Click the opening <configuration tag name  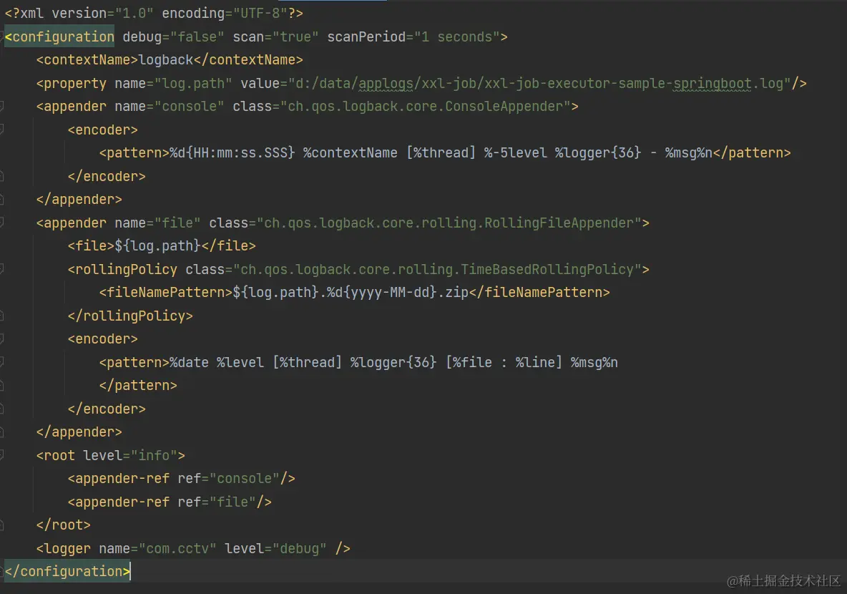click(59, 36)
